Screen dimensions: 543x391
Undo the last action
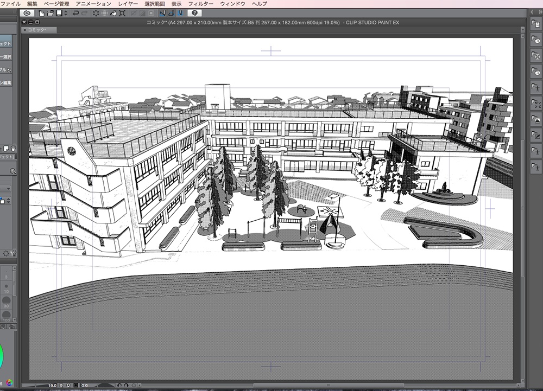(75, 12)
